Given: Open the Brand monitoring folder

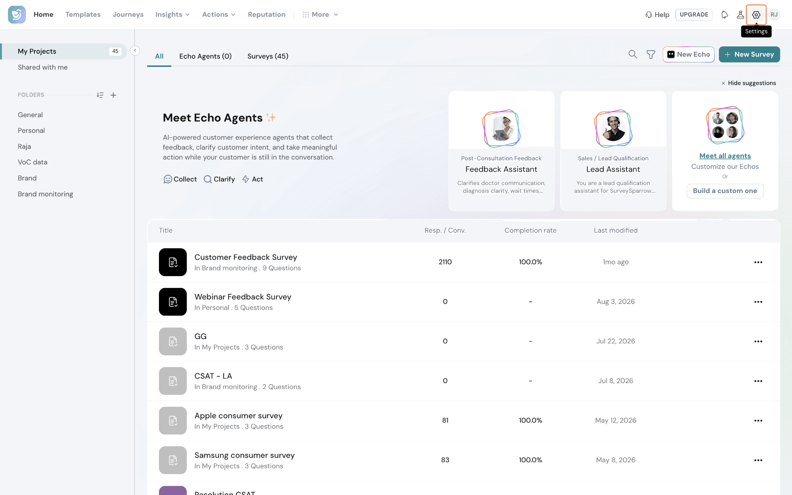Looking at the screenshot, I should pos(45,194).
